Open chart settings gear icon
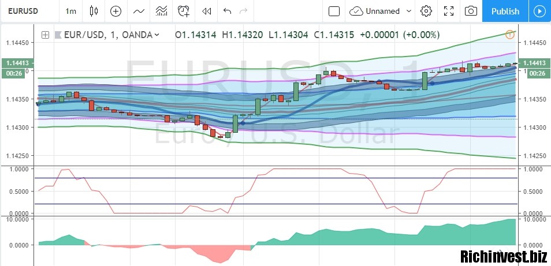551x266 pixels. tap(427, 11)
